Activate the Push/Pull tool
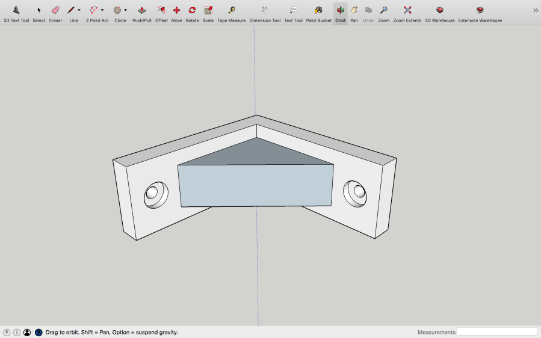This screenshot has height=338, width=541. 141,10
